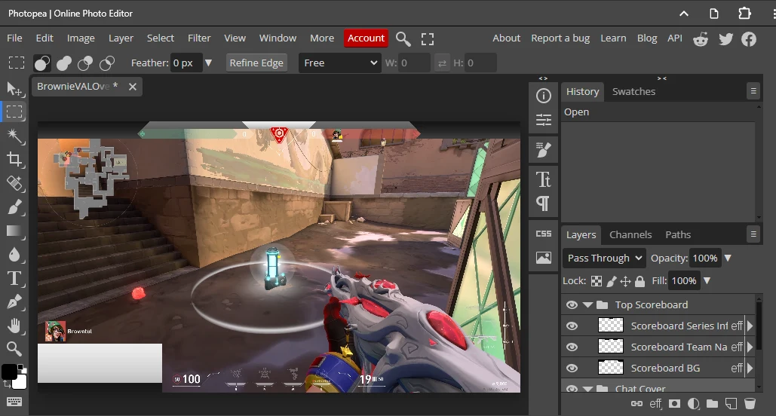Select the Blur drop tool
Image resolution: width=776 pixels, height=416 pixels.
pos(14,255)
